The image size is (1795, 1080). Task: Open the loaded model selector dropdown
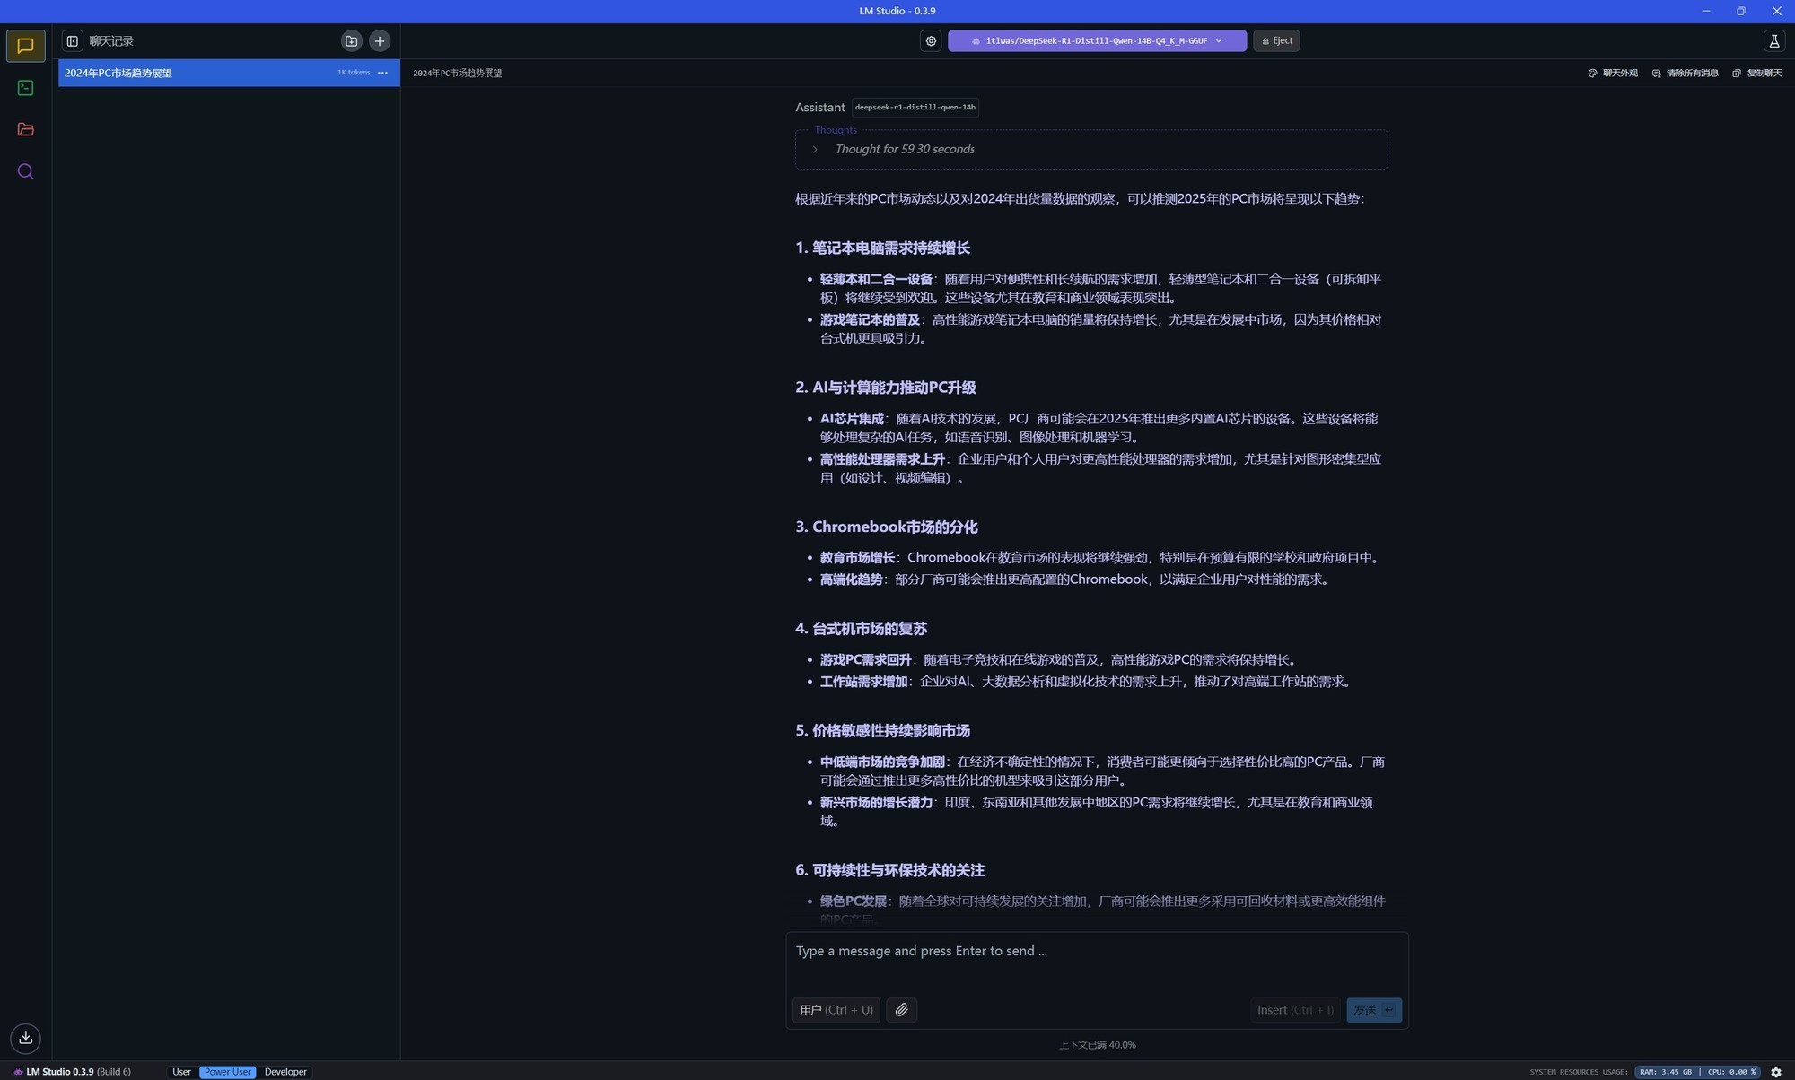pos(1097,41)
